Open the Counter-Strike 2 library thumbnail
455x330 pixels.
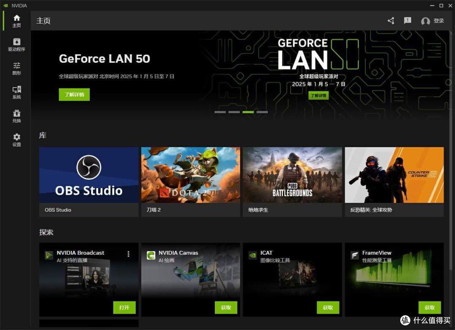(x=394, y=175)
